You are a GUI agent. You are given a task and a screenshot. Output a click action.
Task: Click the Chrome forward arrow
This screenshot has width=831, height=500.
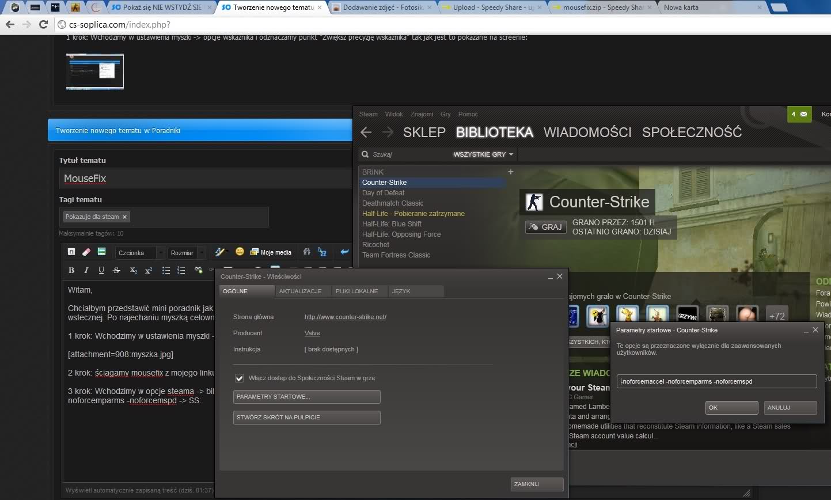(26, 24)
